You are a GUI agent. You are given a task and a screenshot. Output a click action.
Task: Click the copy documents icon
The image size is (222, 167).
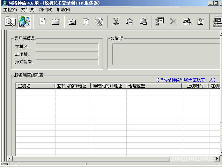(129, 22)
